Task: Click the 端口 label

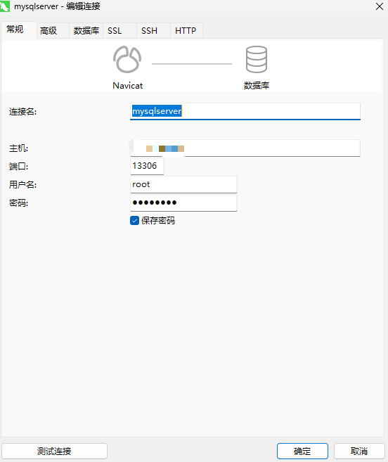Action: (x=18, y=167)
